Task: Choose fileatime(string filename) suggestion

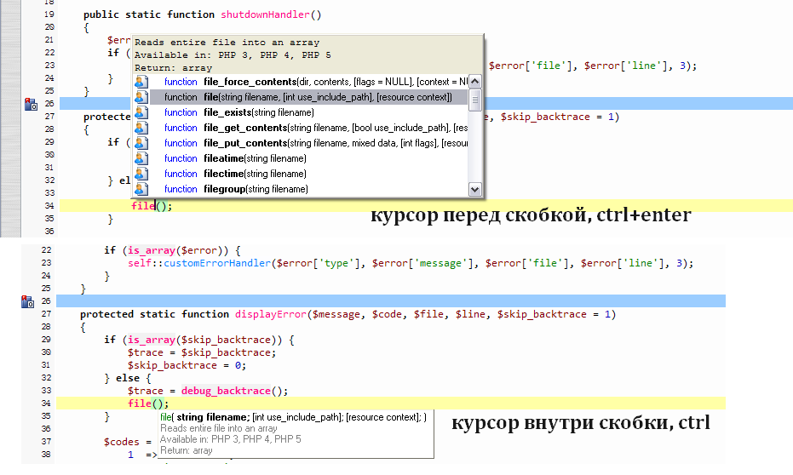Action: [308, 158]
